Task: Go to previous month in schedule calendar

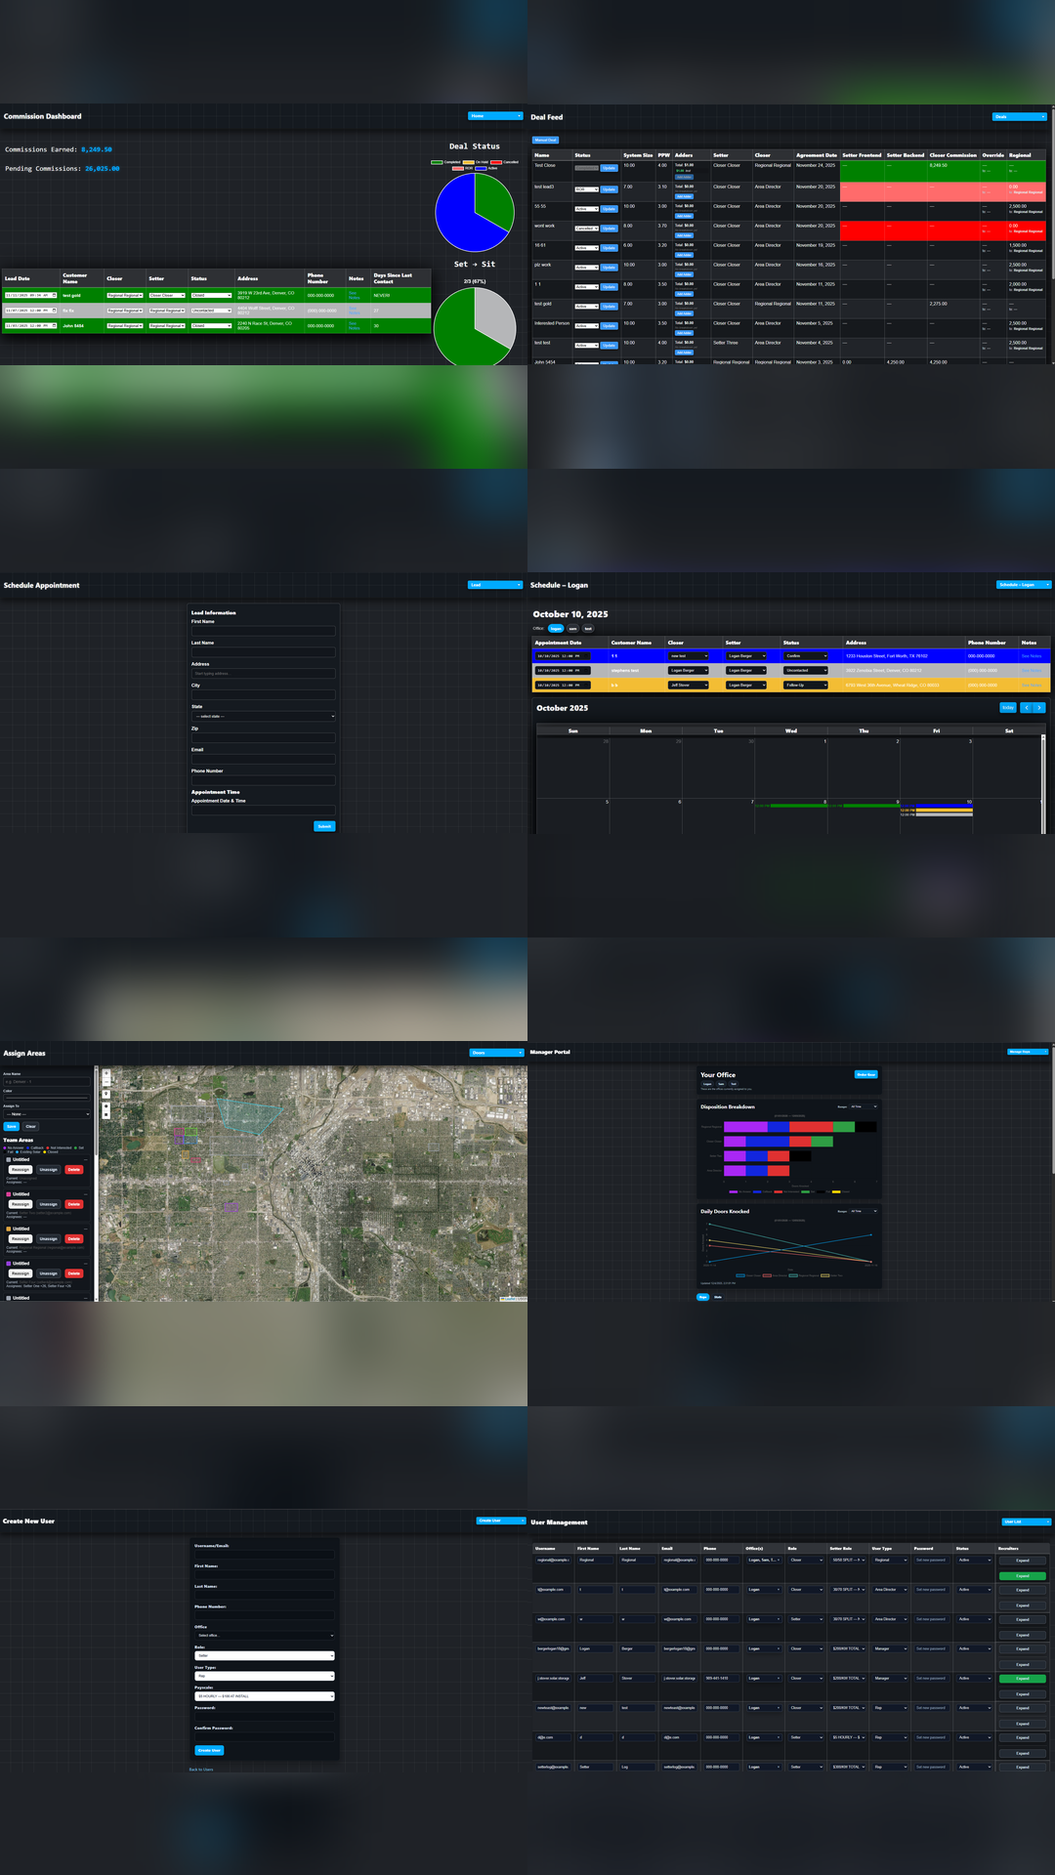Action: point(1027,708)
